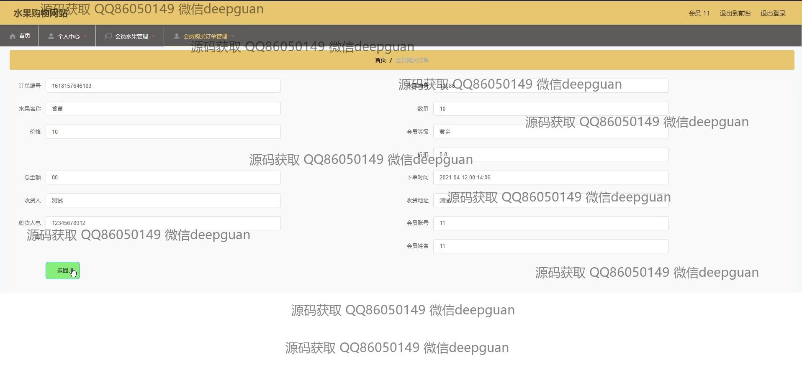Click the user icon beside 会员购买订单管理
The height and width of the screenshot is (388, 802).
[176, 36]
